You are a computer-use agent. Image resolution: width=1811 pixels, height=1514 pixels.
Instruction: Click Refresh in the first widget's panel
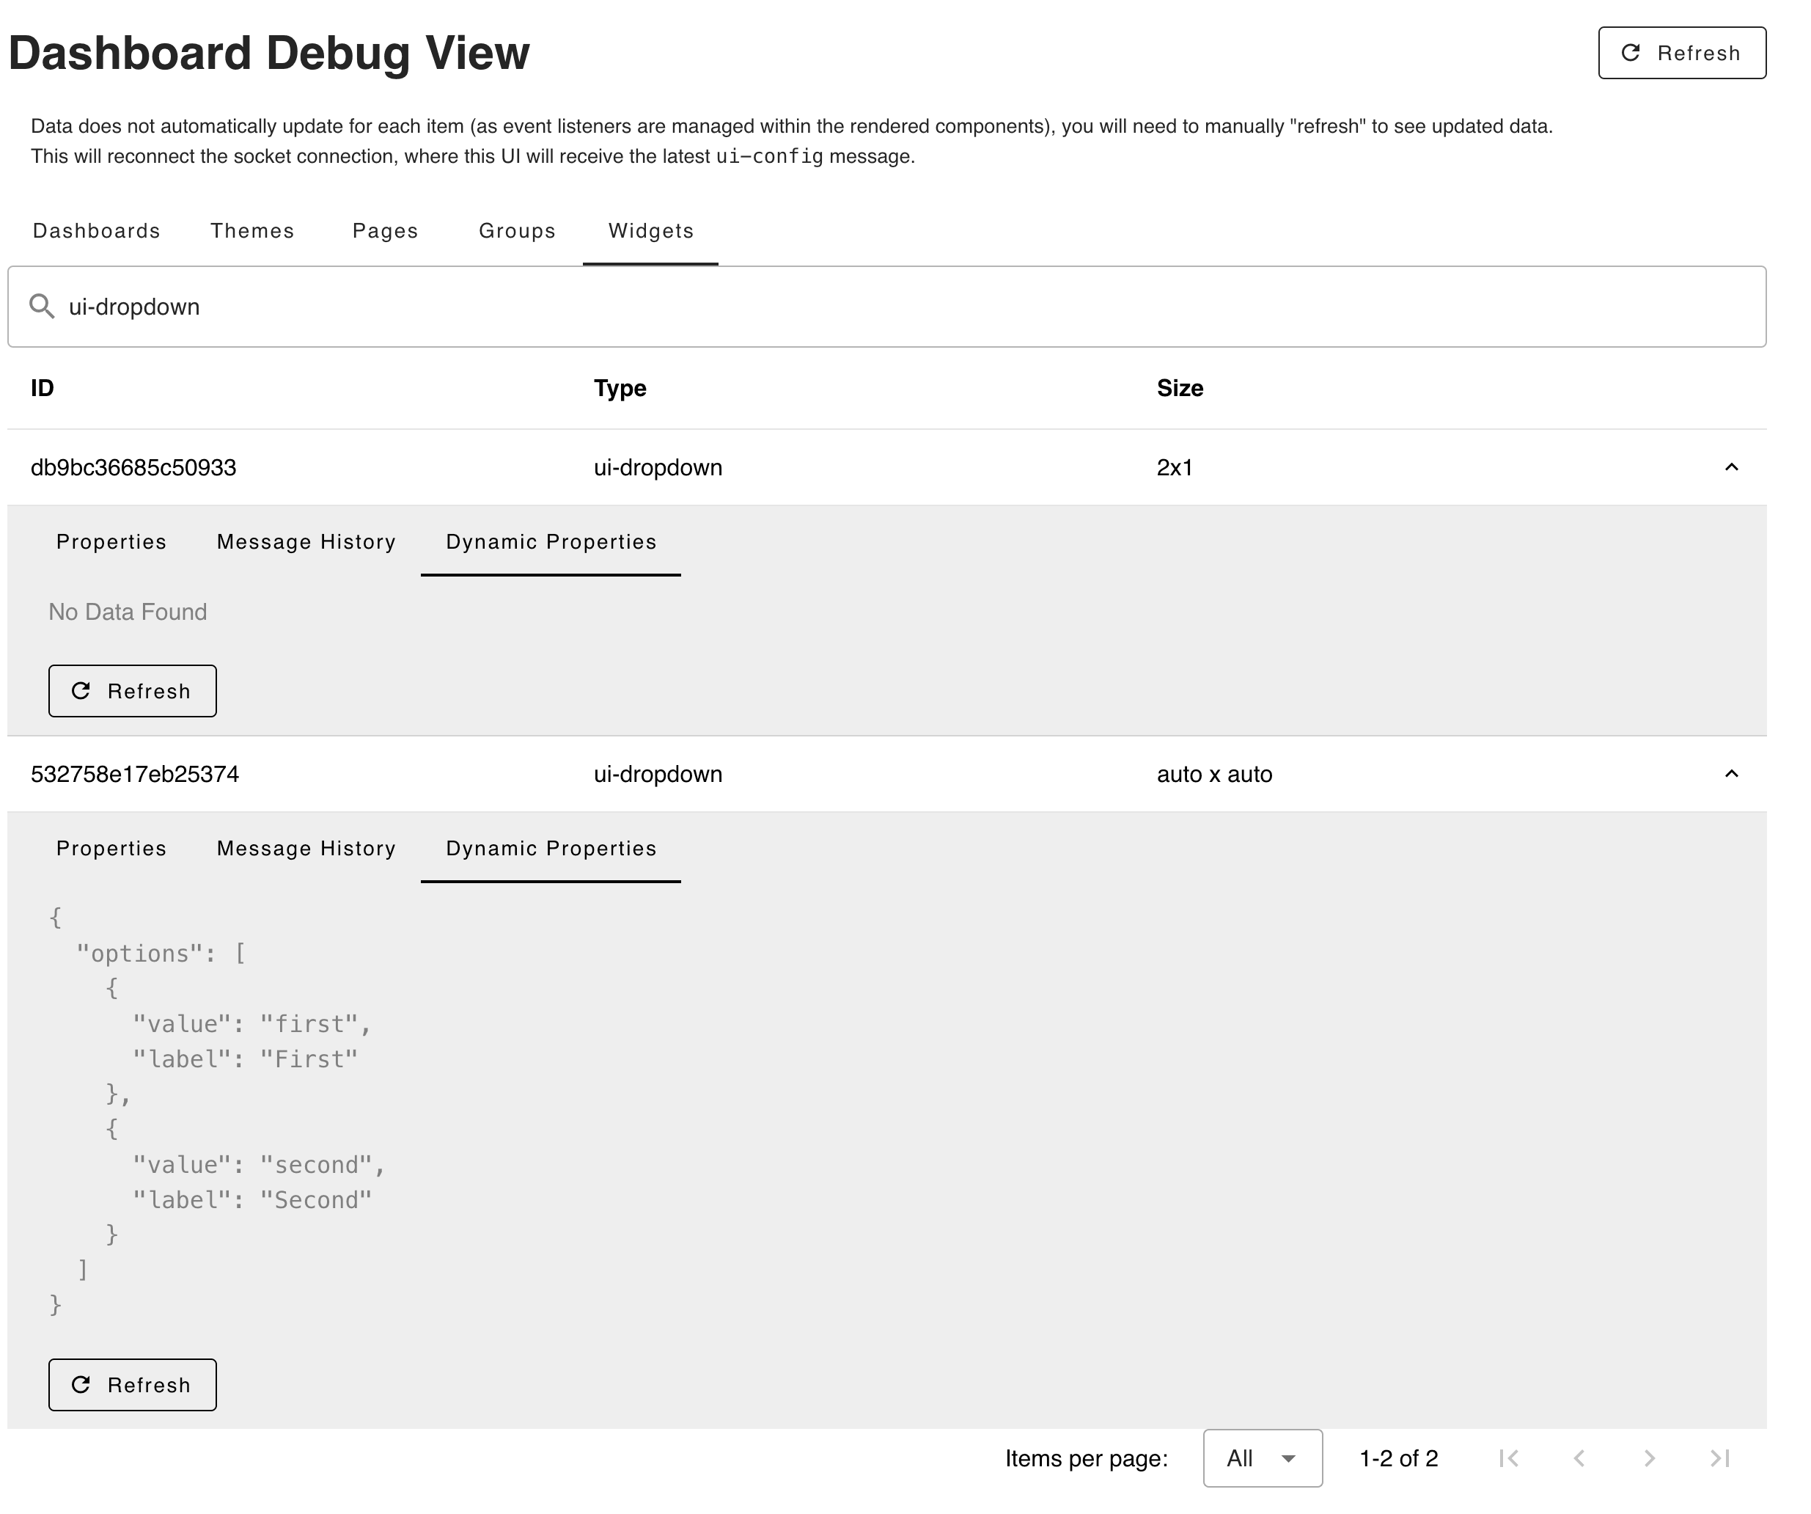[132, 690]
